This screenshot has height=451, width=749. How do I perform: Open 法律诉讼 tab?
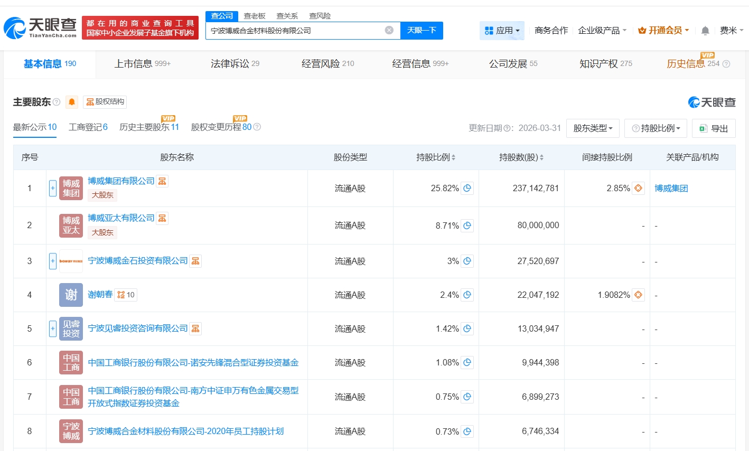click(235, 64)
